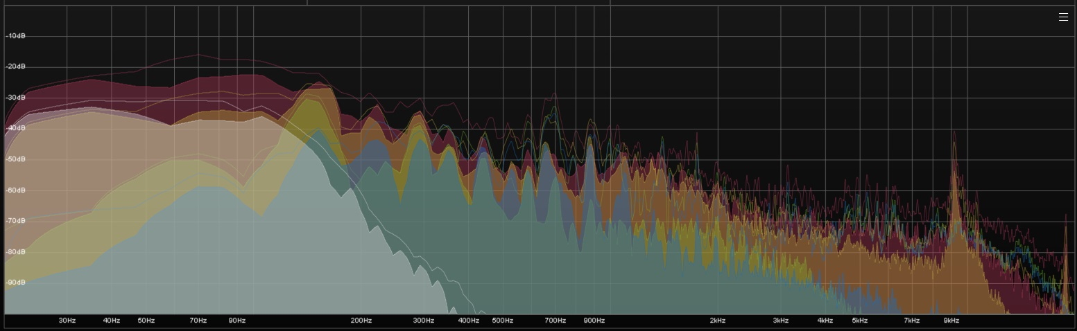Viewport: 1077px width, 331px height.
Task: Click the 50Hz frequency axis label
Action: point(146,321)
